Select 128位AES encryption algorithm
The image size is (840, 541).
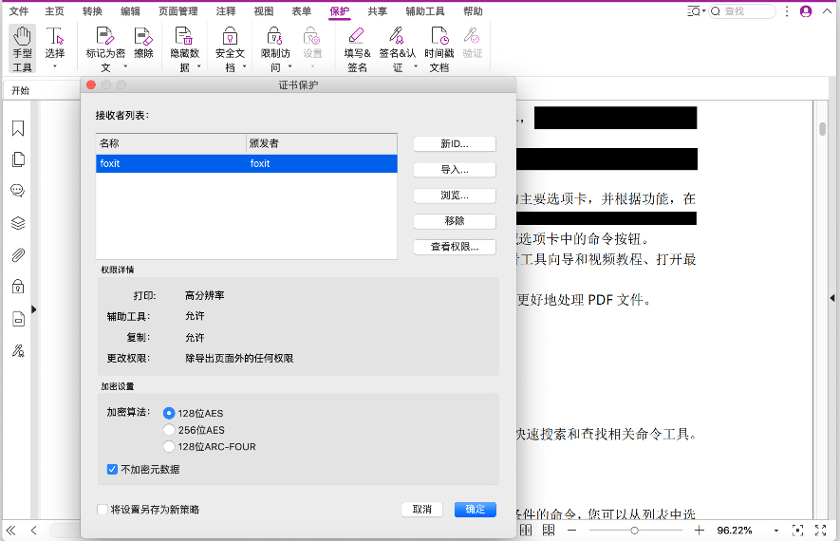tap(169, 413)
